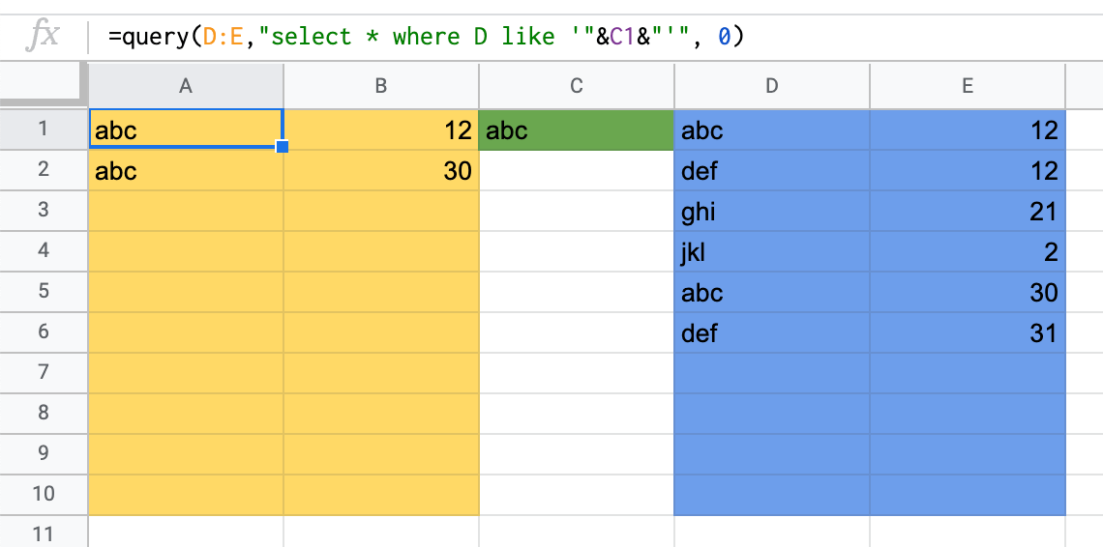Click cell A2 containing abc
The height and width of the screenshot is (547, 1103).
click(186, 171)
